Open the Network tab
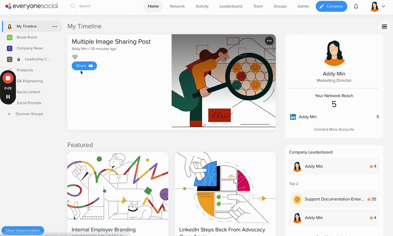Image resolution: width=393 pixels, height=236 pixels. click(x=177, y=6)
